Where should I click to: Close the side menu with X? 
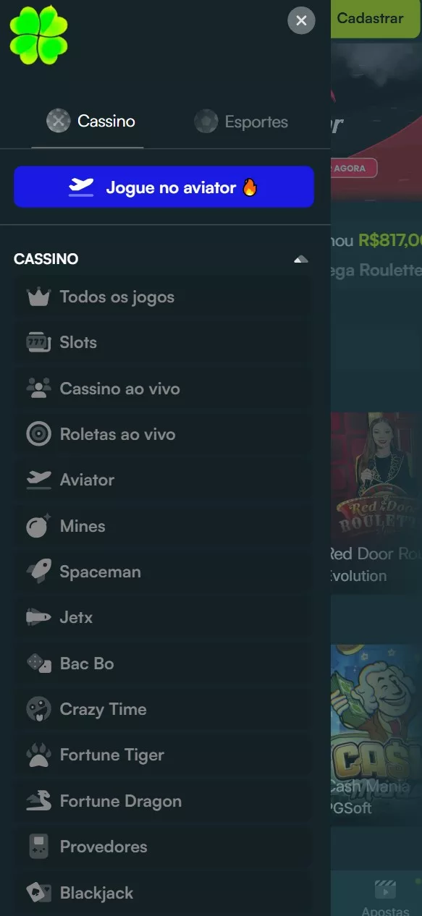point(301,20)
